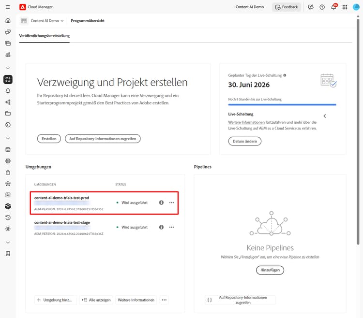Image resolution: width=363 pixels, height=318 pixels.
Task: Collapse the Live-Schaltung card chevron
Action: point(325,116)
